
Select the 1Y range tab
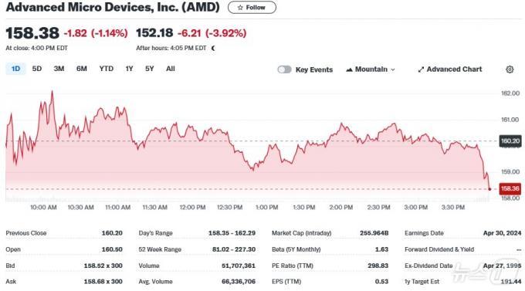[x=129, y=69]
